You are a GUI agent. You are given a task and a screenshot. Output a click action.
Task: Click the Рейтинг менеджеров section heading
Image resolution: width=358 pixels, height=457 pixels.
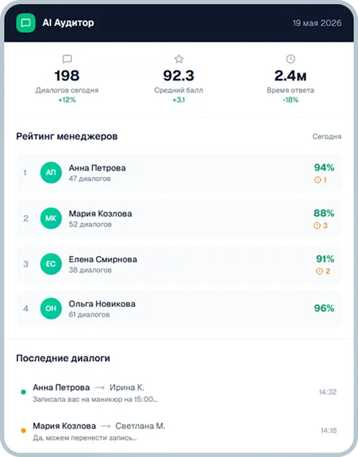pyautogui.click(x=67, y=136)
